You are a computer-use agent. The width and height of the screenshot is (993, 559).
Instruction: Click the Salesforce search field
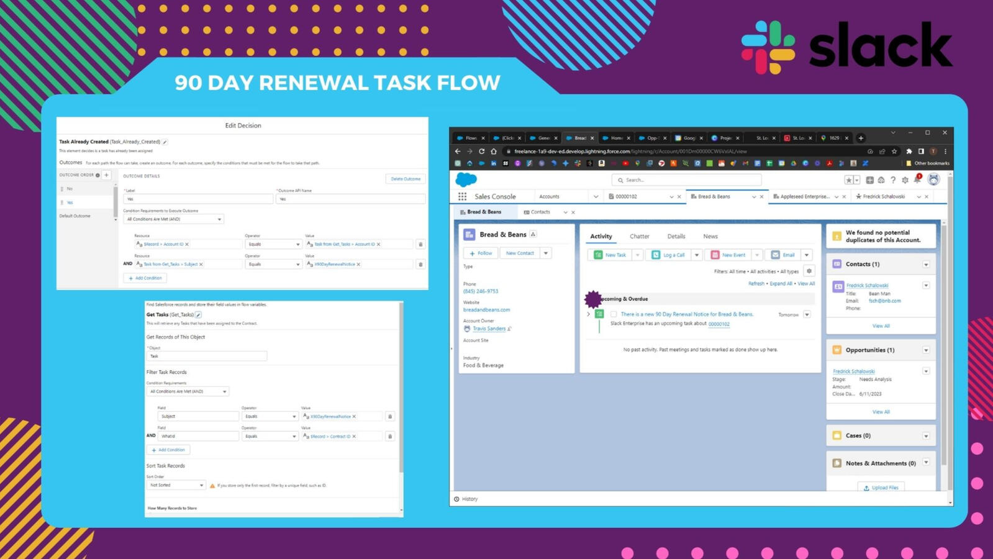pos(686,180)
